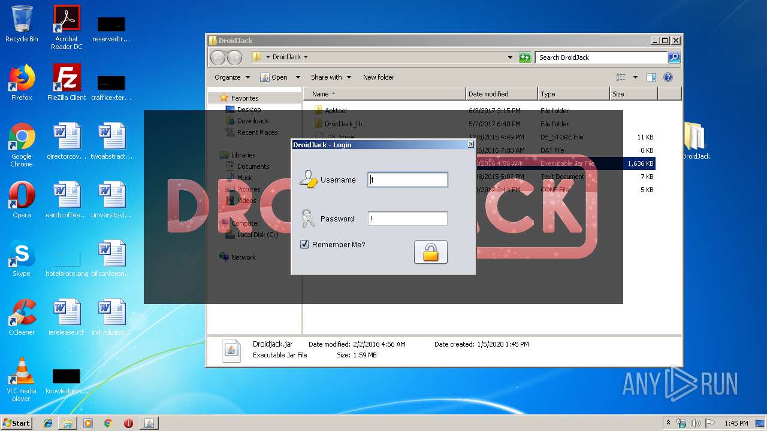Open the view options dropdown arrow

tap(635, 77)
